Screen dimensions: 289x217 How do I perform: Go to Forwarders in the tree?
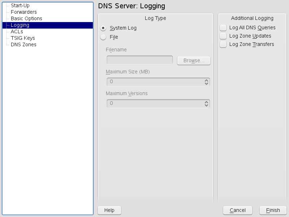pyautogui.click(x=24, y=12)
